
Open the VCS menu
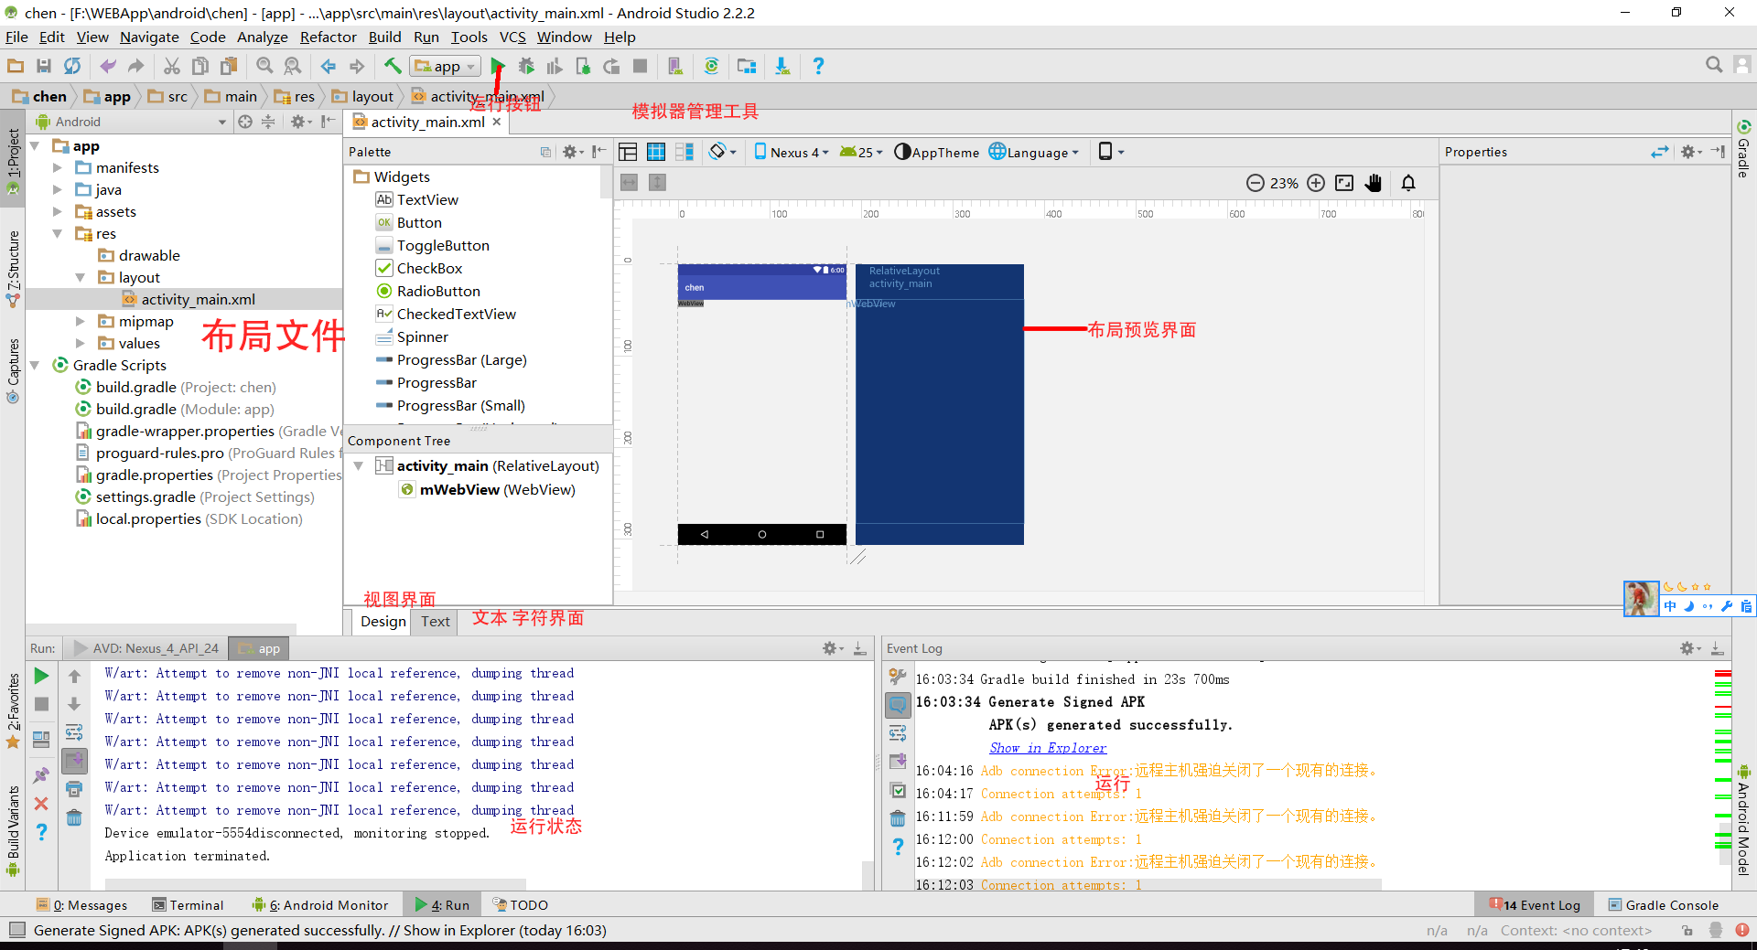512,37
